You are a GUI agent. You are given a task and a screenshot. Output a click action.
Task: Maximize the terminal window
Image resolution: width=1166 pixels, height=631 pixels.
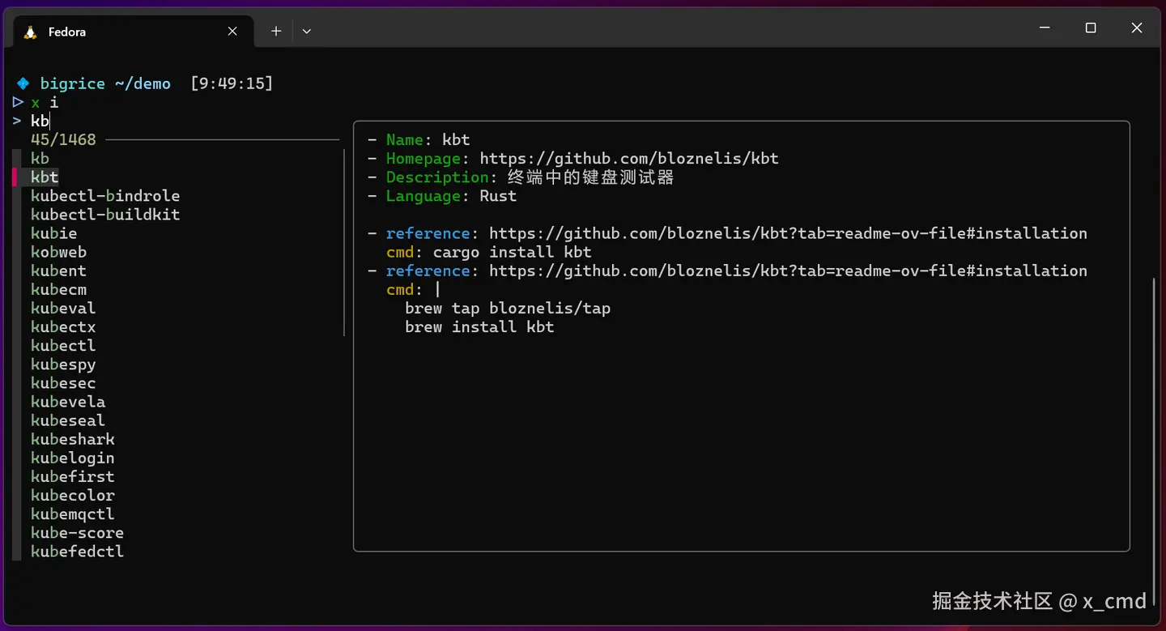pos(1091,28)
